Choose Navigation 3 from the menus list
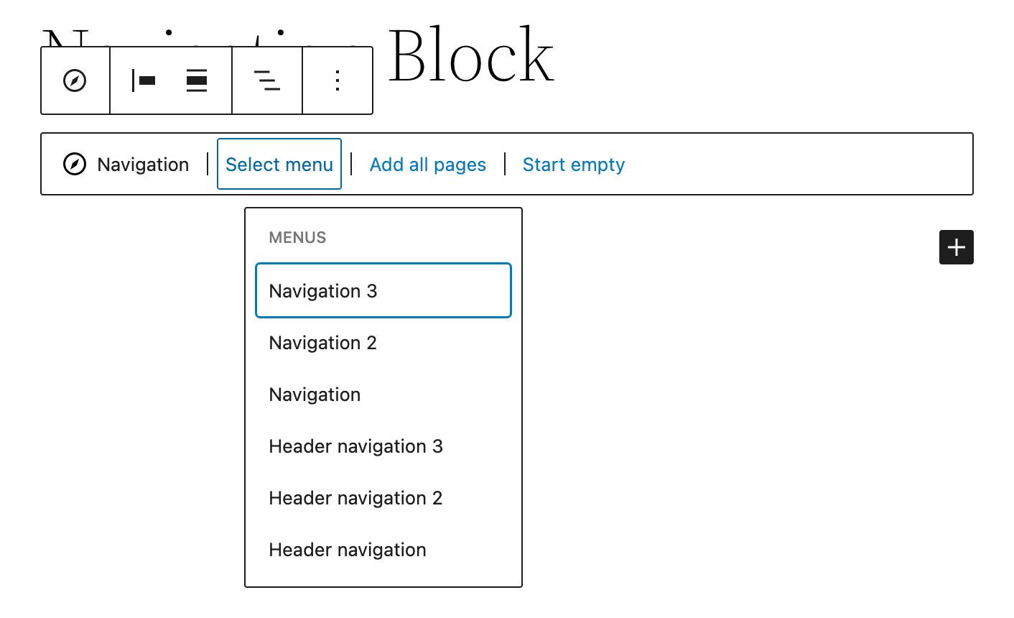Image resolution: width=1014 pixels, height=618 pixels. [x=323, y=291]
